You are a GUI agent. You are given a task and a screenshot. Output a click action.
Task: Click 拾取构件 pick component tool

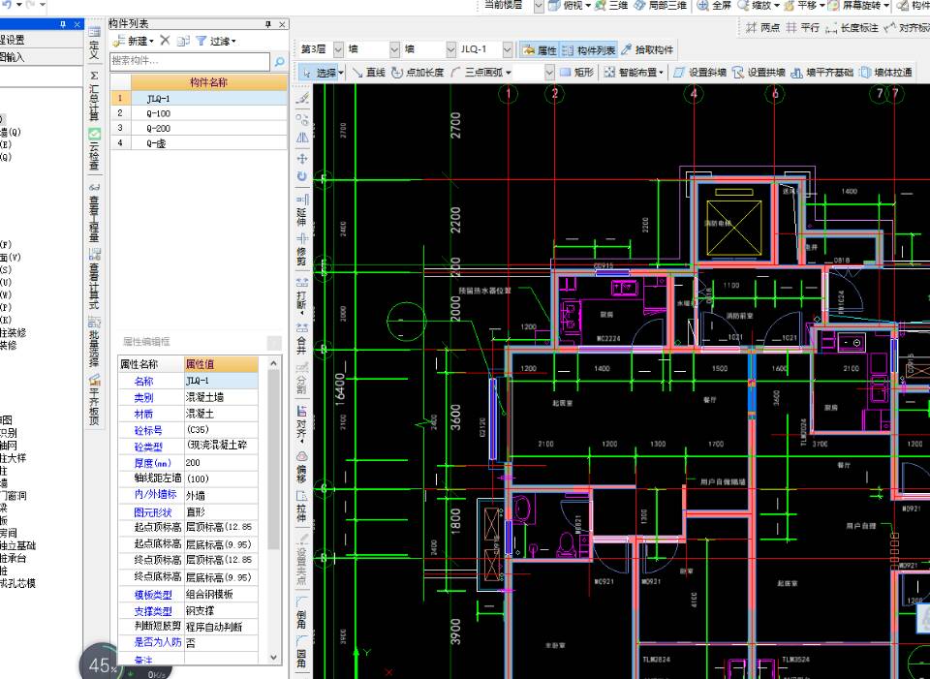[647, 49]
